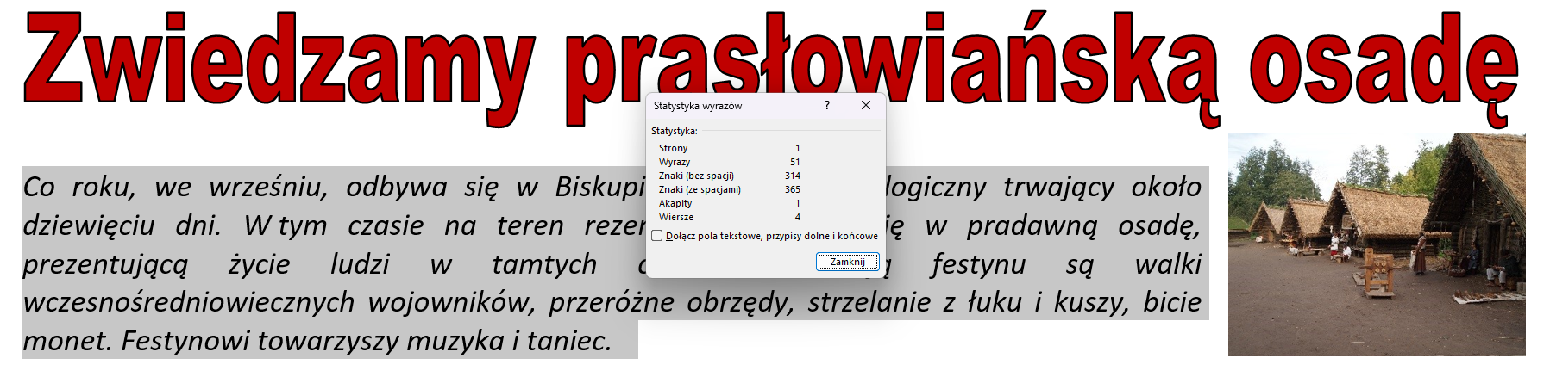Click the 'Akapity' statistic row
This screenshot has width=1550, height=383.
point(729,203)
